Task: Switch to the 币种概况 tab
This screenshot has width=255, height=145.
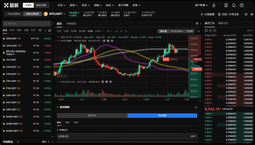Action: pos(71,24)
